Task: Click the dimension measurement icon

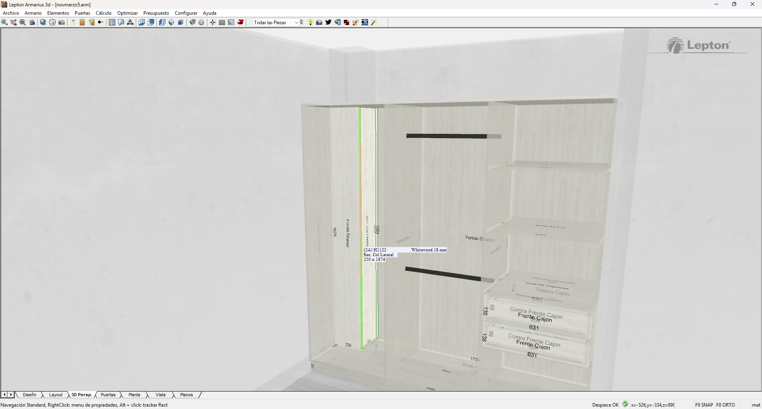Action: [130, 23]
